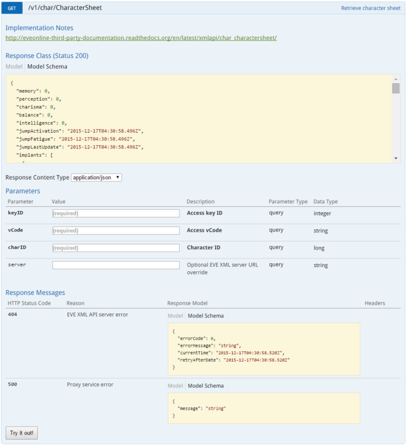Click the server parameter name
408x447 pixels.
(x=17, y=265)
